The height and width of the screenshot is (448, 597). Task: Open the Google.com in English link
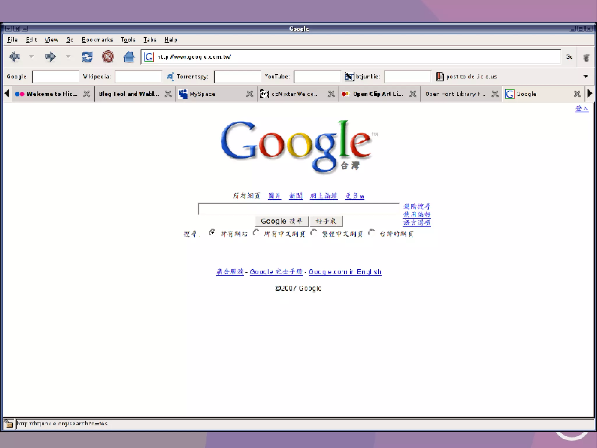[345, 272]
